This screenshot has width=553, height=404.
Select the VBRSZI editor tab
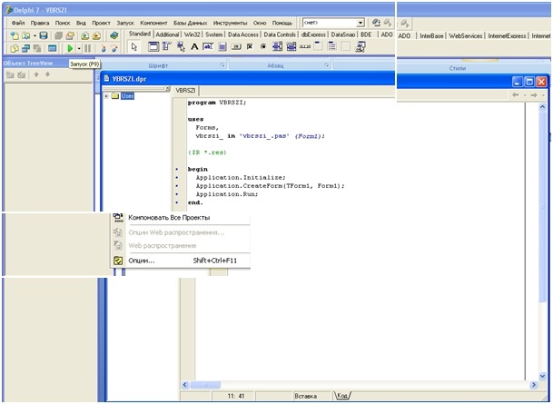[185, 91]
